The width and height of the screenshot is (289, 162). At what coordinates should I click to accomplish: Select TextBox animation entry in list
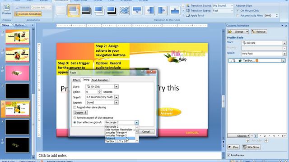tap(257, 61)
